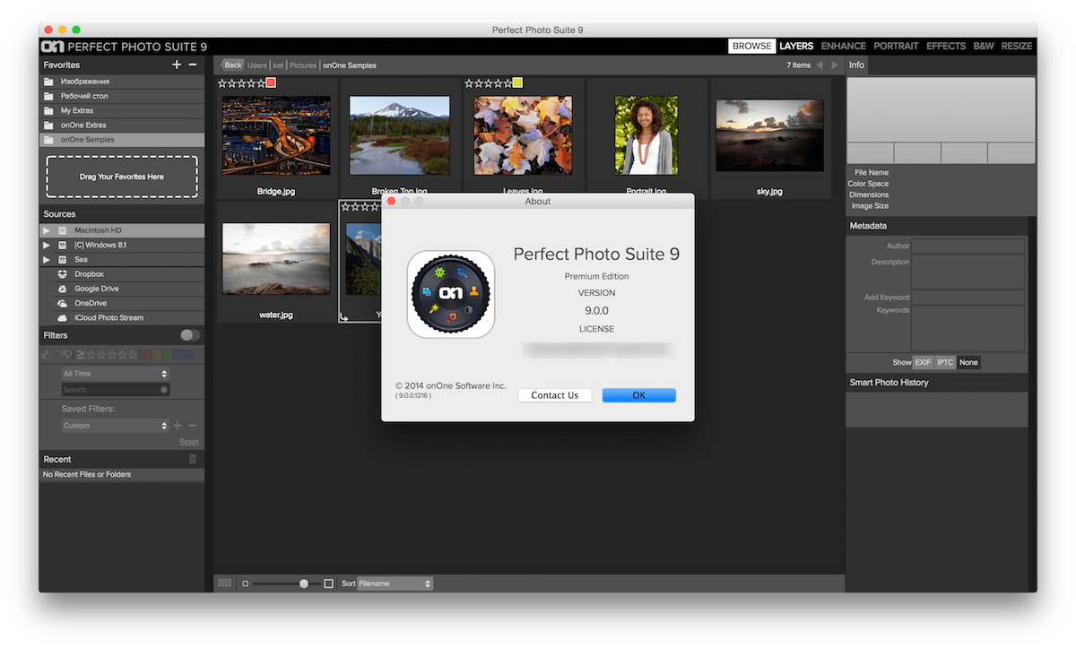The width and height of the screenshot is (1076, 648).
Task: Select the water.jpg thumbnail
Action: pos(276,259)
